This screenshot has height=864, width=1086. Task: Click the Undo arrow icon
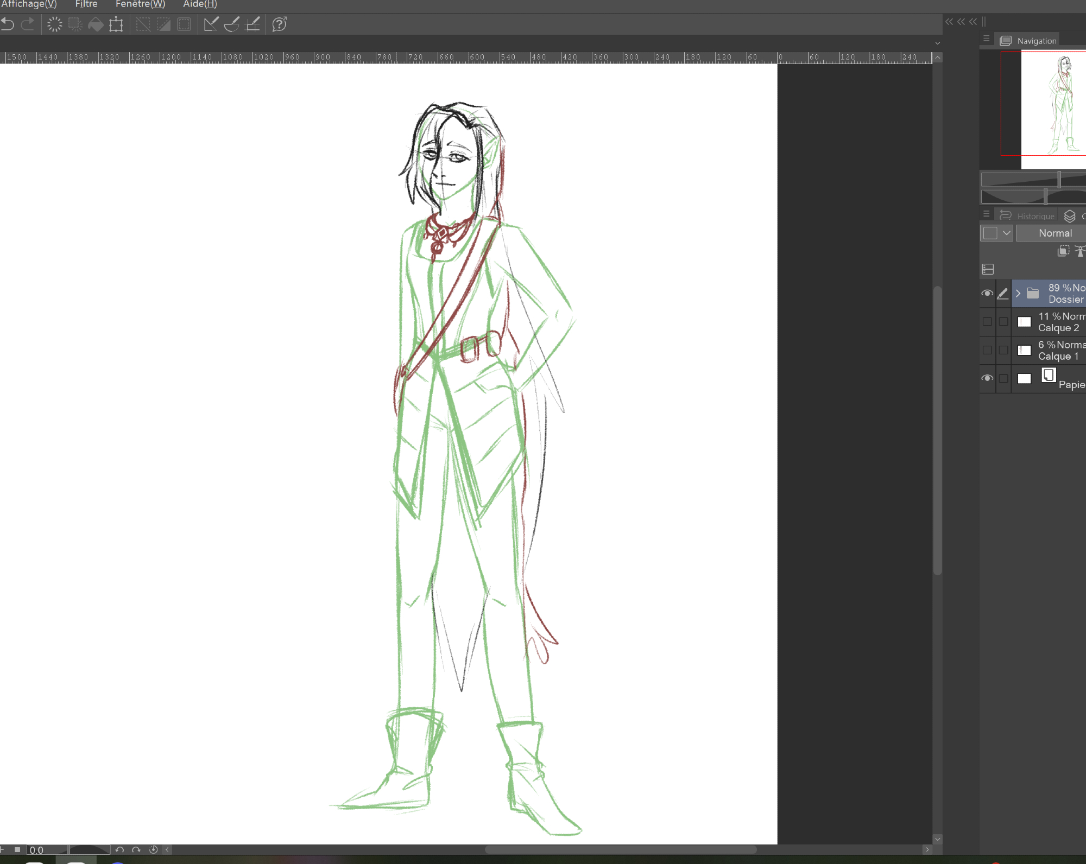click(8, 24)
